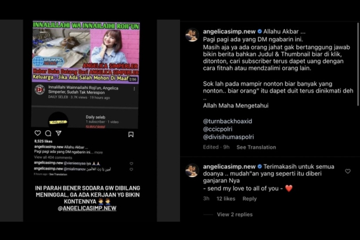Expand View 2 replies under comment
The width and height of the screenshot is (360, 240).
[235, 214]
